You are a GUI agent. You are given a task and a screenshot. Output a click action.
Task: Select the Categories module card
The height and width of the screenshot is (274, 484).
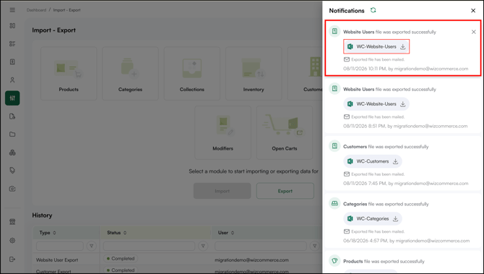[x=130, y=74]
